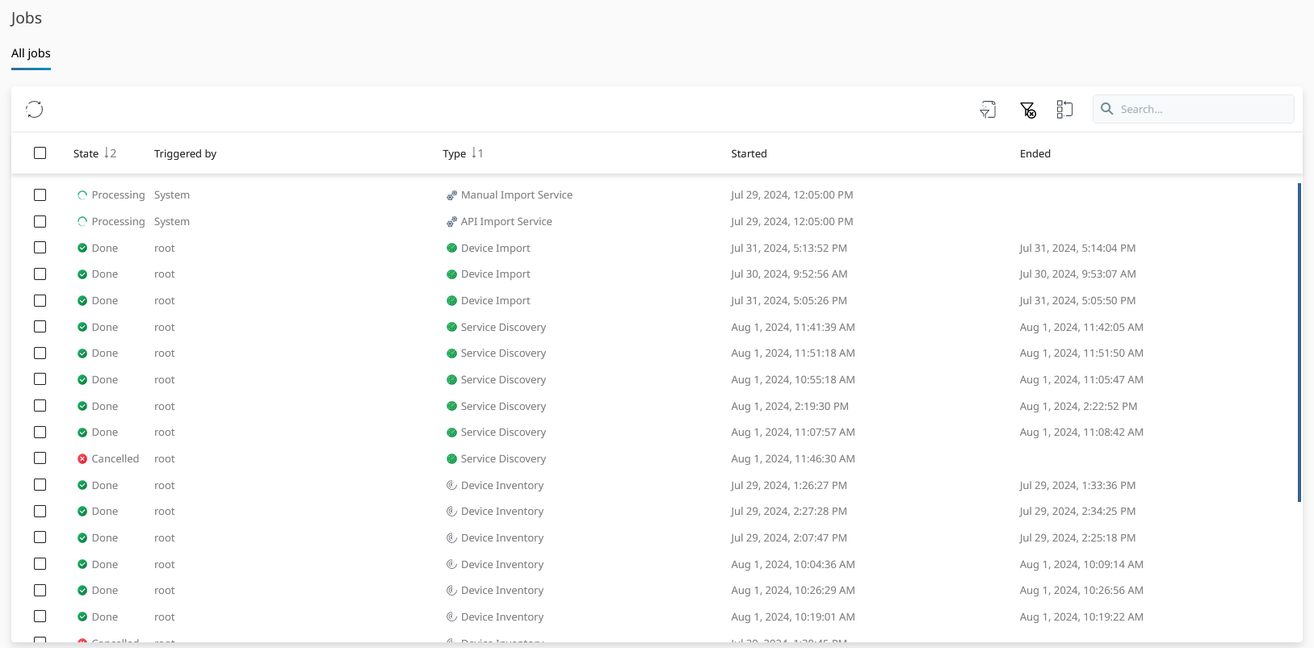Click the red Cancelled status icon for Service Discovery
Image resolution: width=1314 pixels, height=648 pixels.
(82, 459)
